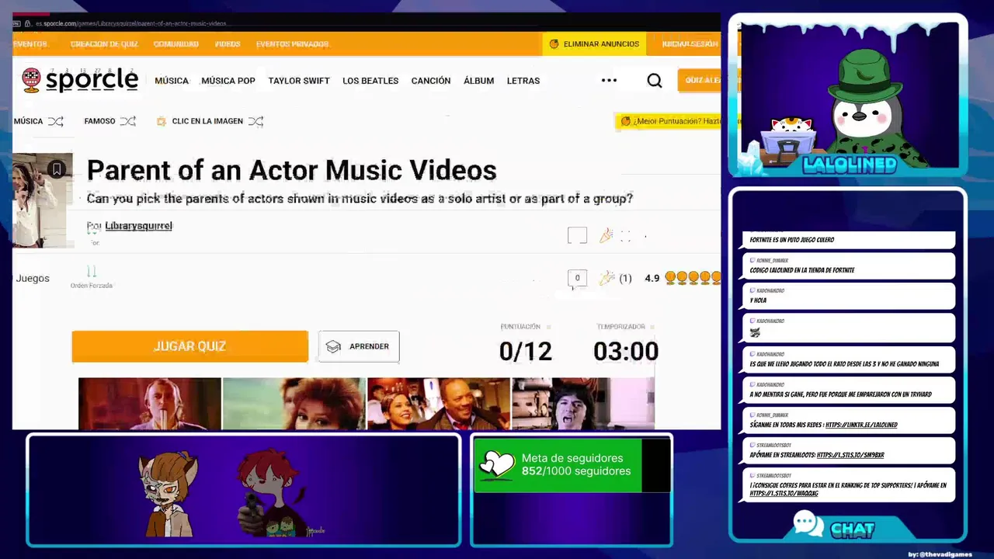The height and width of the screenshot is (559, 994).
Task: Open the comments bubble showing 0
Action: (x=577, y=278)
